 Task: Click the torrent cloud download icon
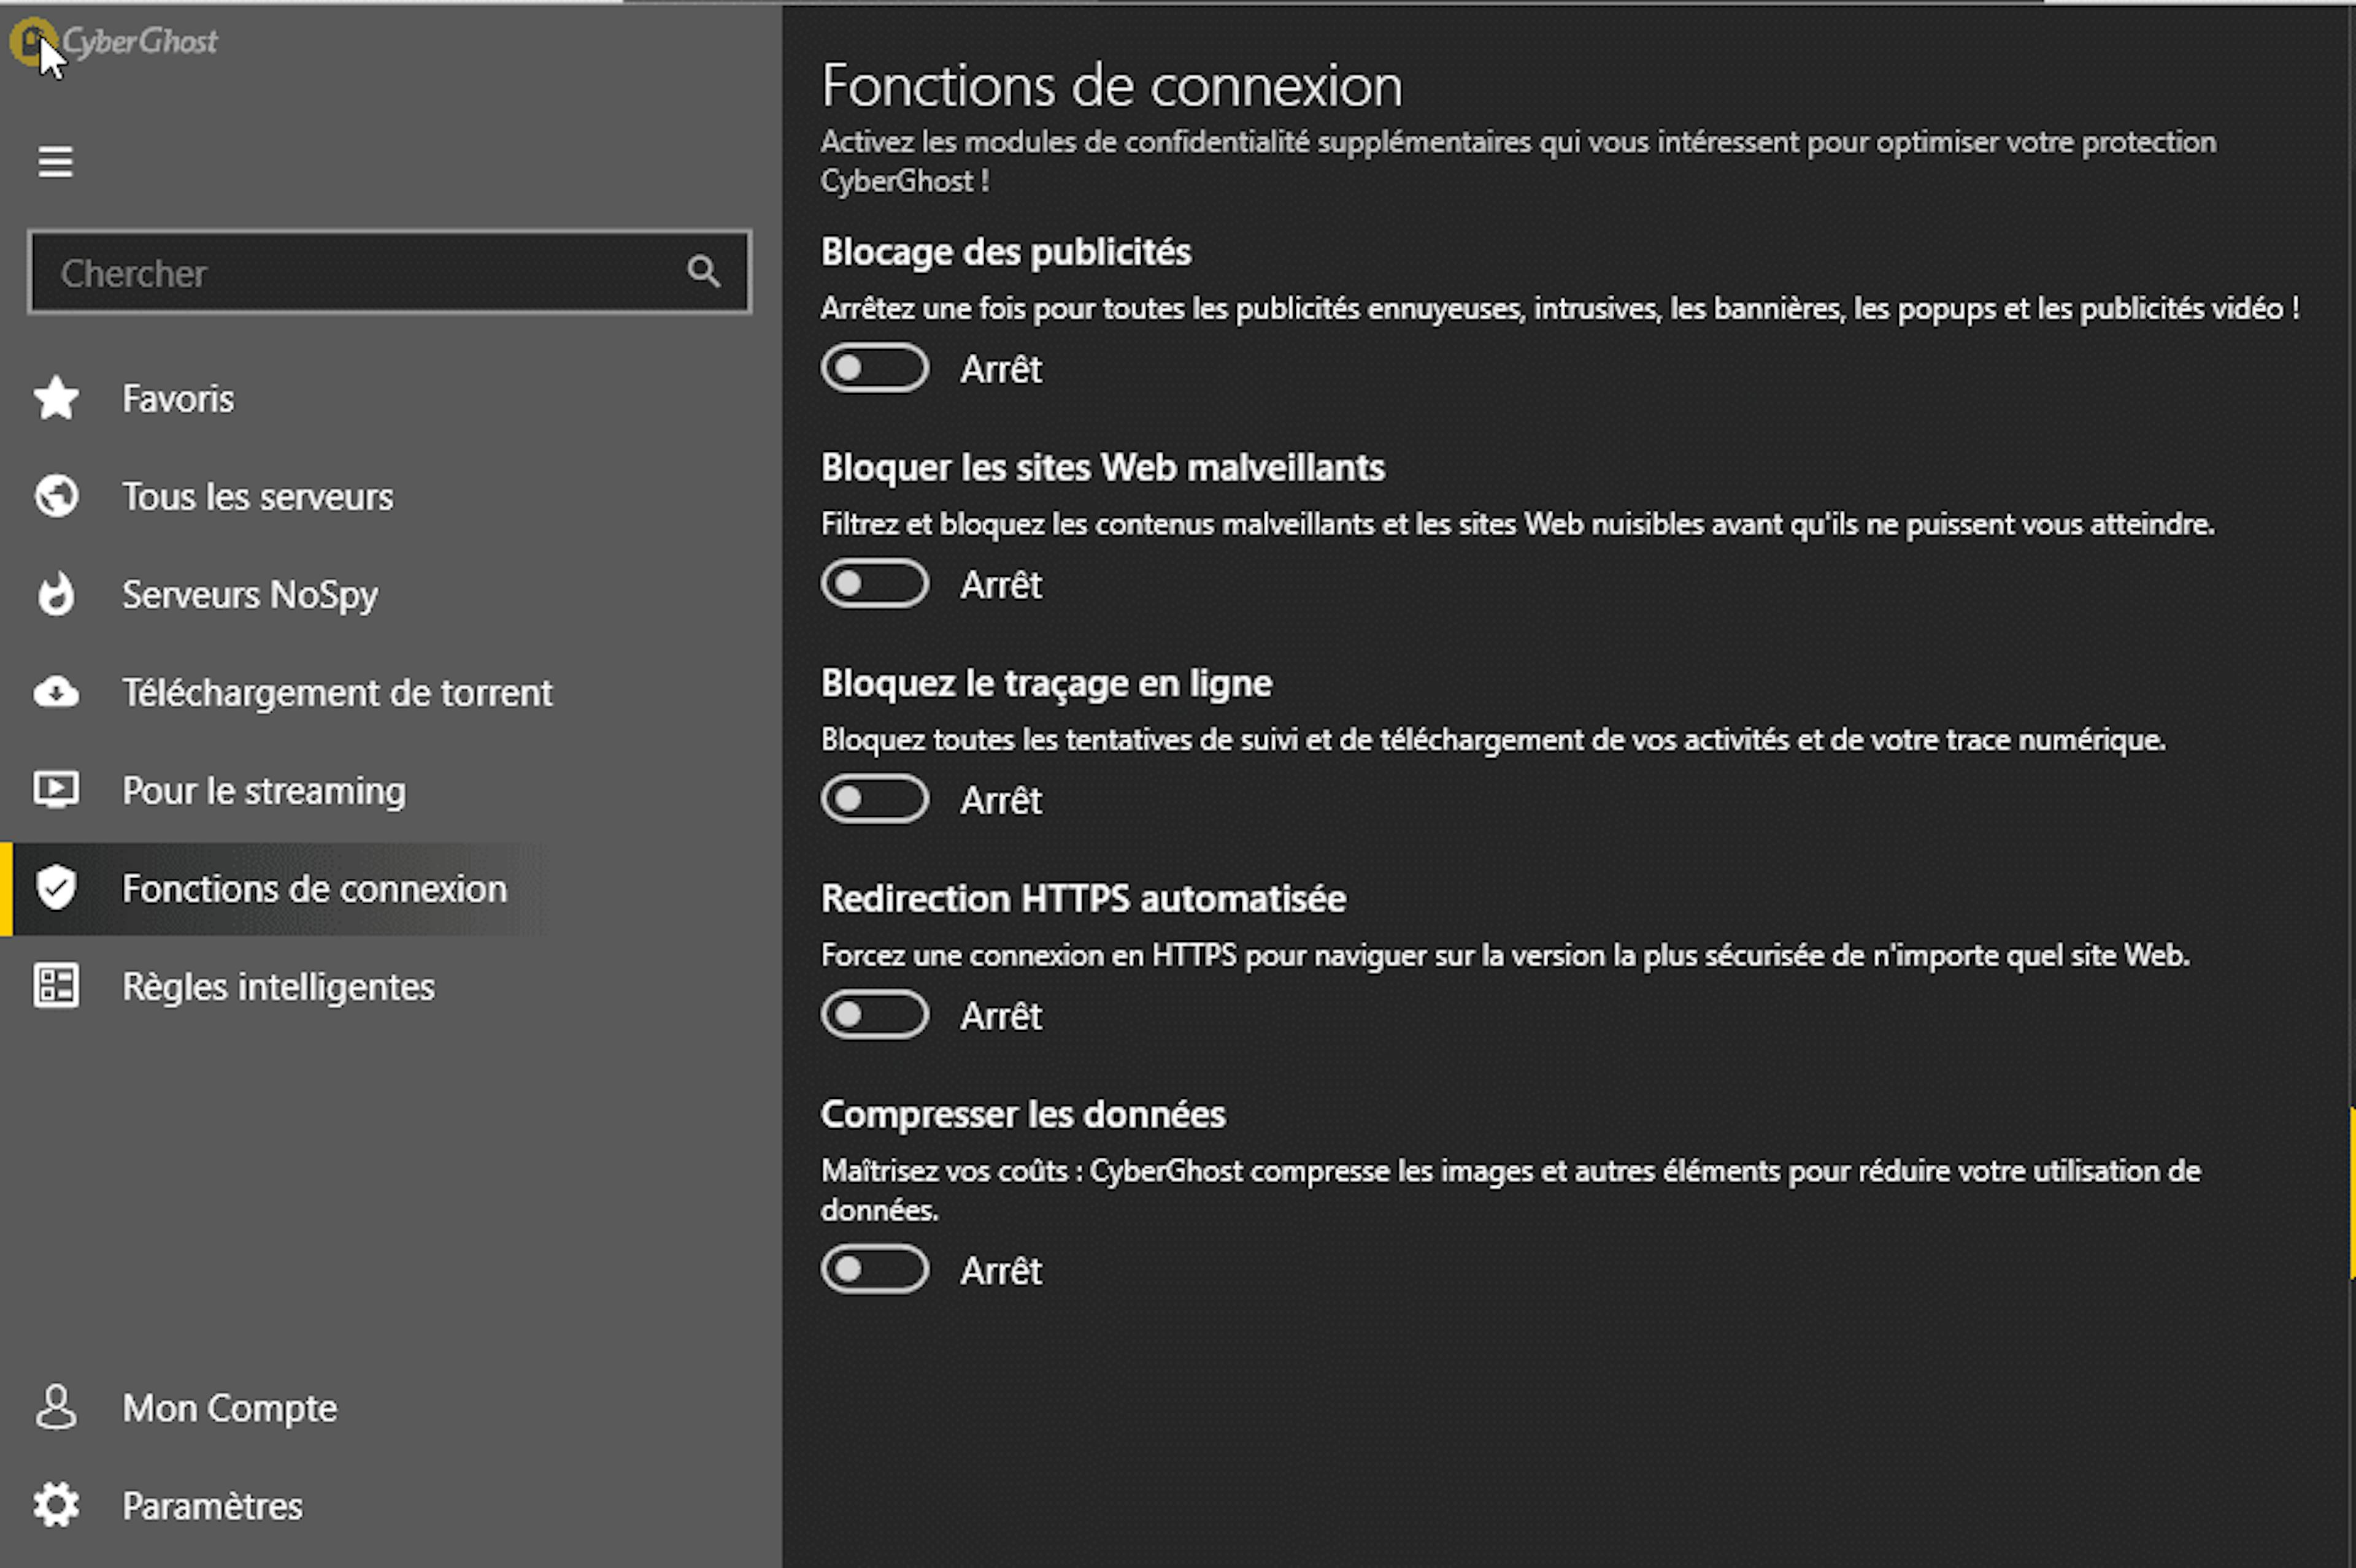56,692
